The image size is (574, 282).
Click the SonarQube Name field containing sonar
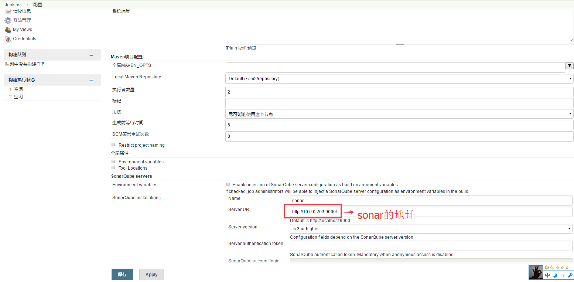[431, 201]
